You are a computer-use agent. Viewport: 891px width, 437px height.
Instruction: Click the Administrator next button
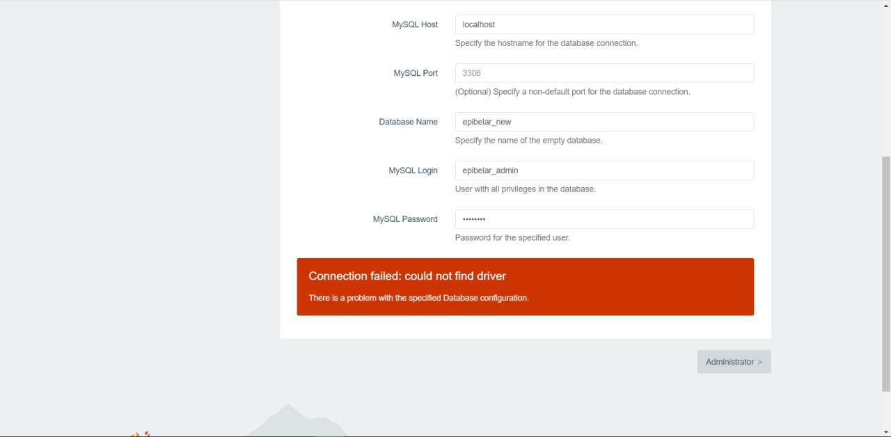click(x=734, y=362)
